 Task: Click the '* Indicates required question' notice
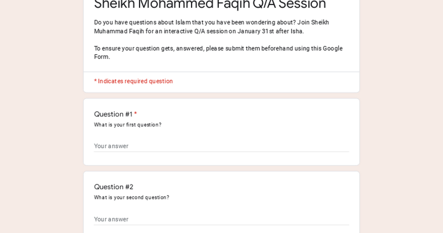133,81
